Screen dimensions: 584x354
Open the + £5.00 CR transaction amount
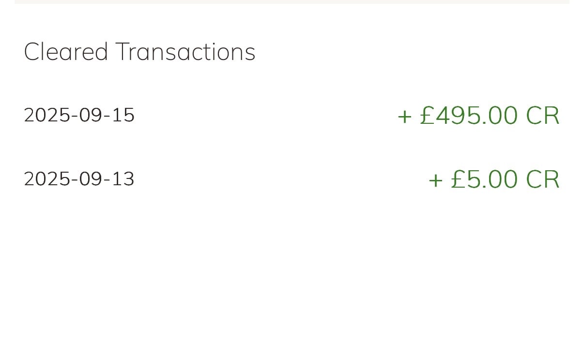[x=494, y=179]
